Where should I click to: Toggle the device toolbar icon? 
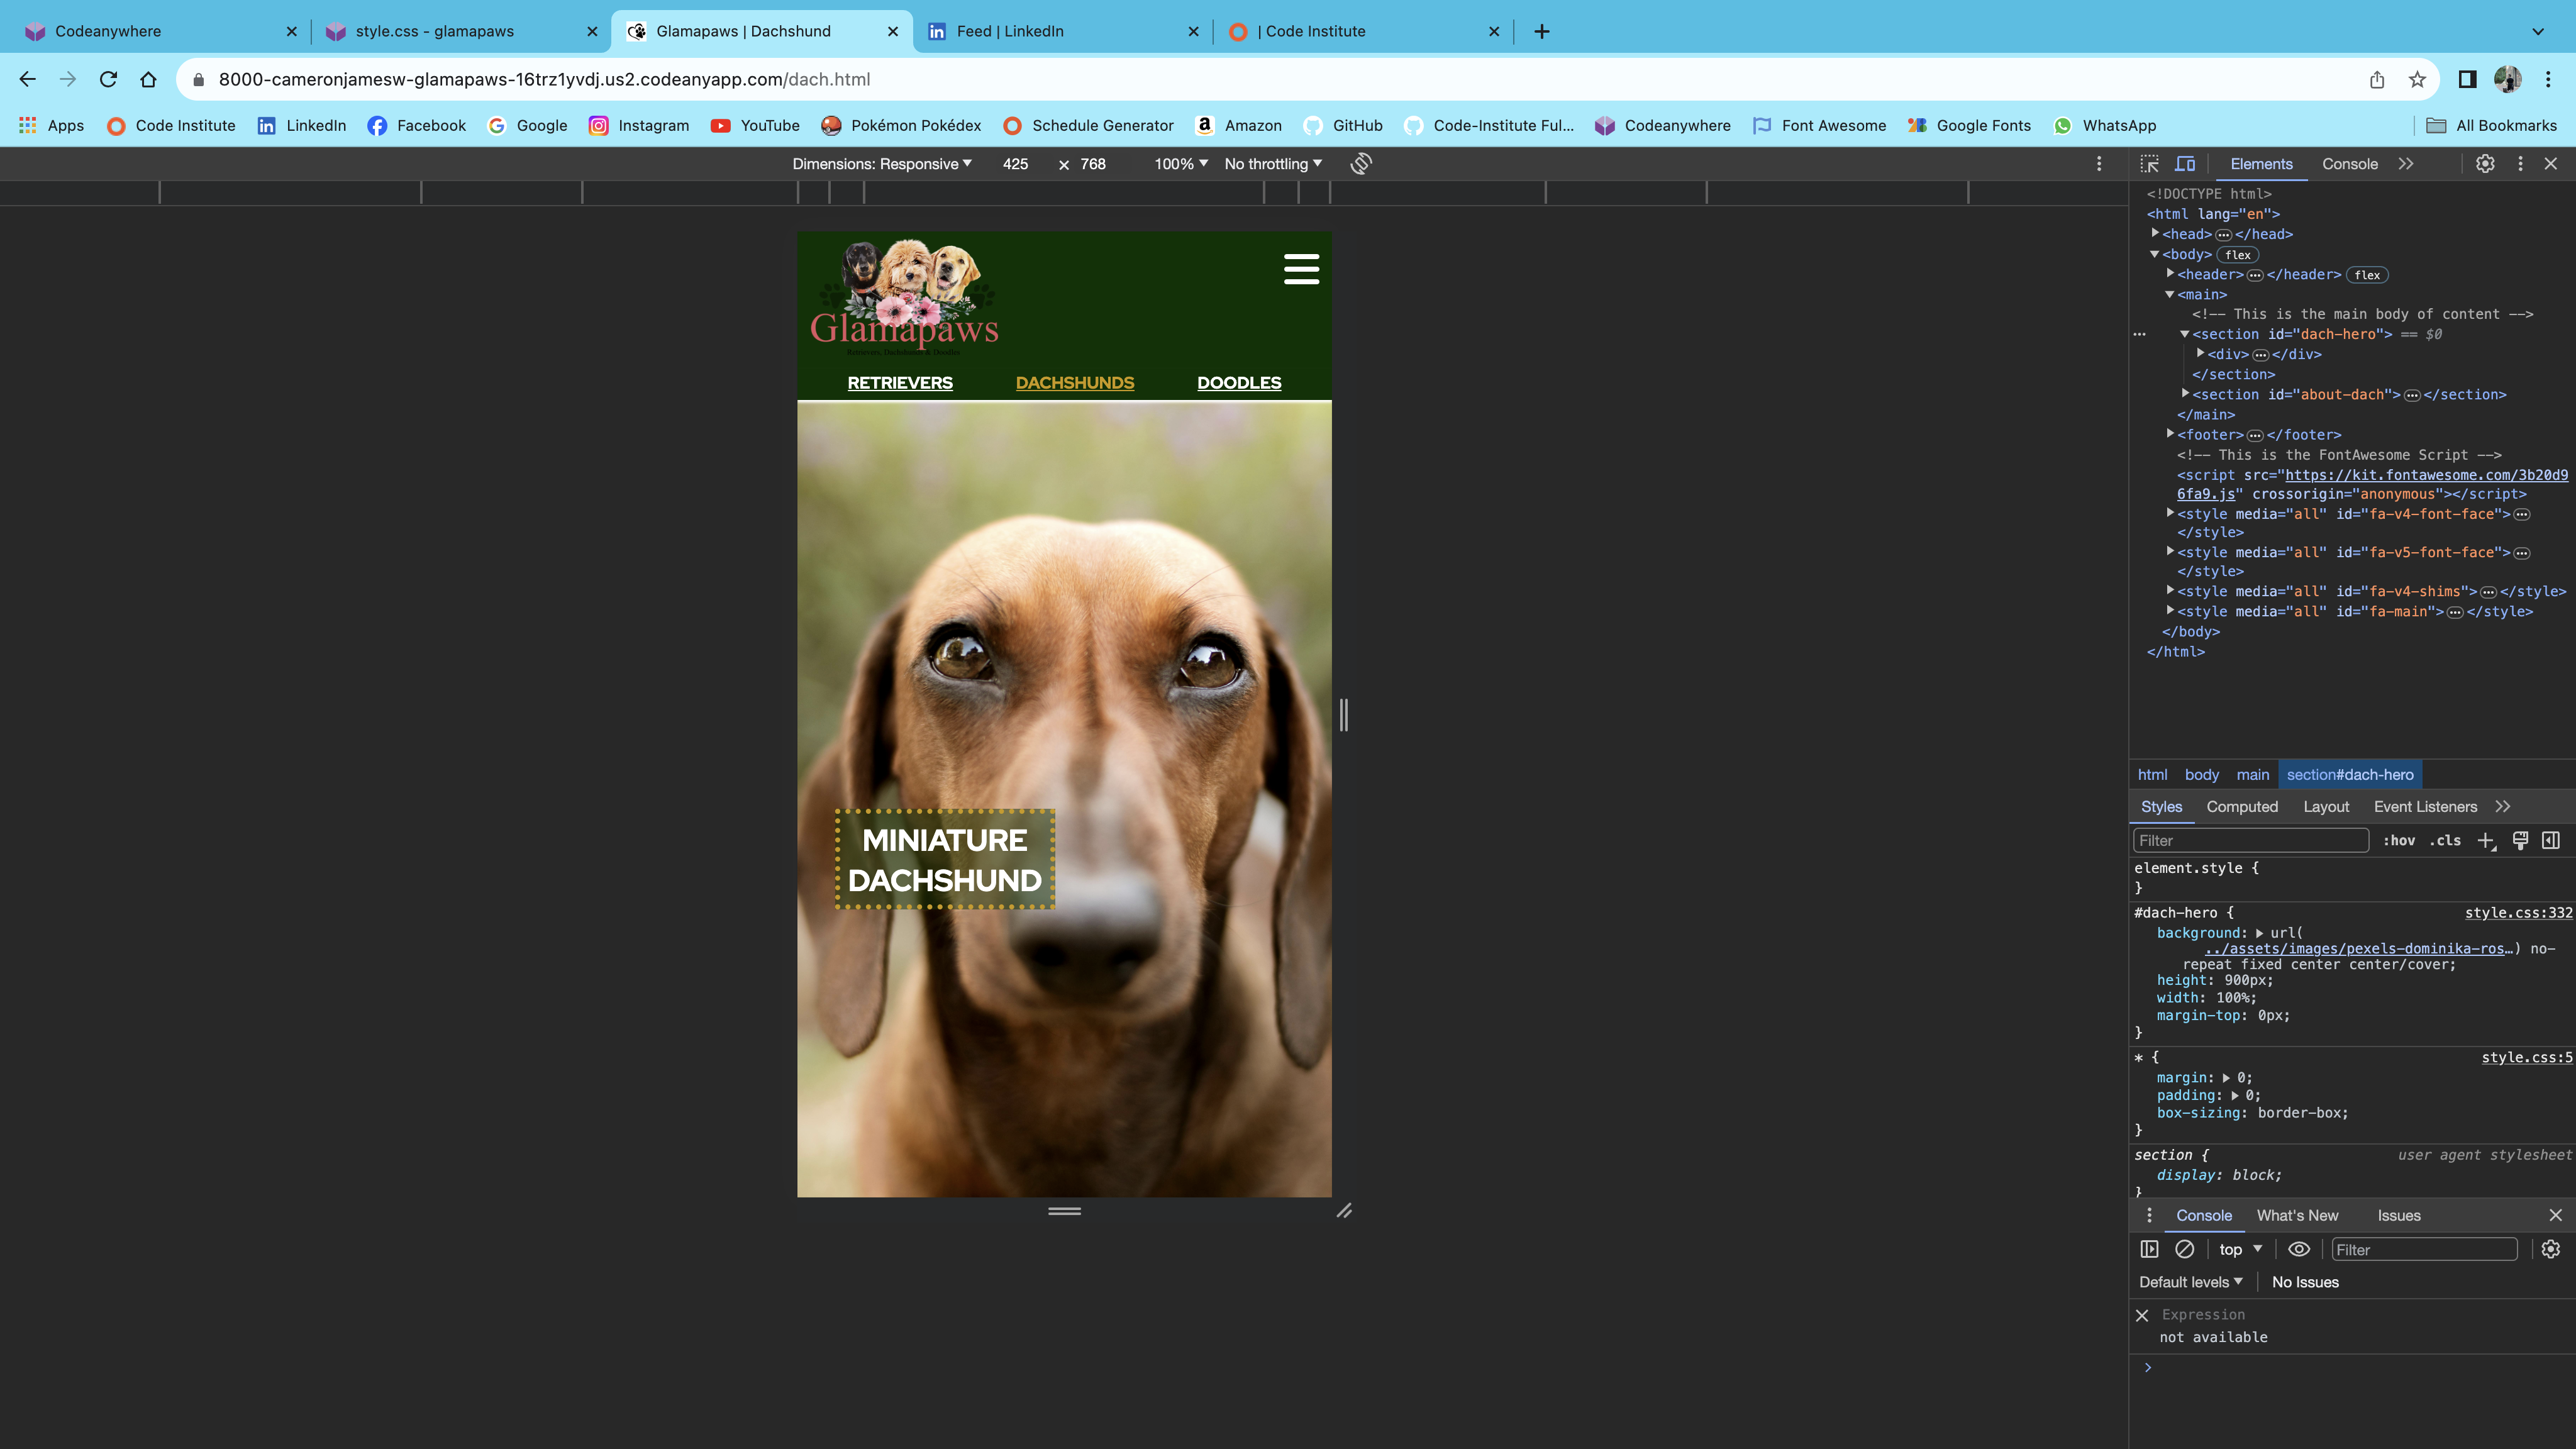coord(2186,164)
